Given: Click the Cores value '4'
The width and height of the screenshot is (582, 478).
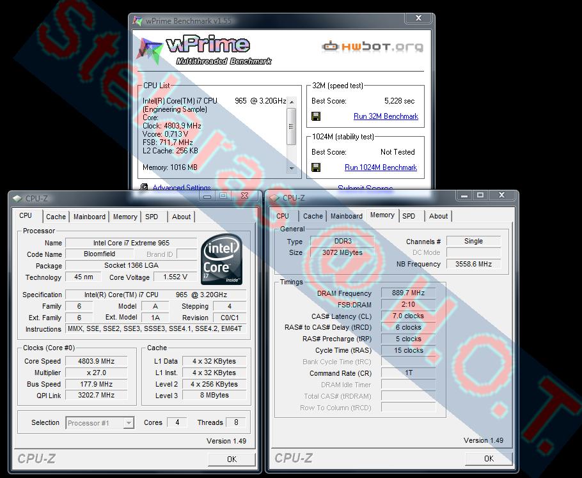Looking at the screenshot, I should tap(177, 422).
